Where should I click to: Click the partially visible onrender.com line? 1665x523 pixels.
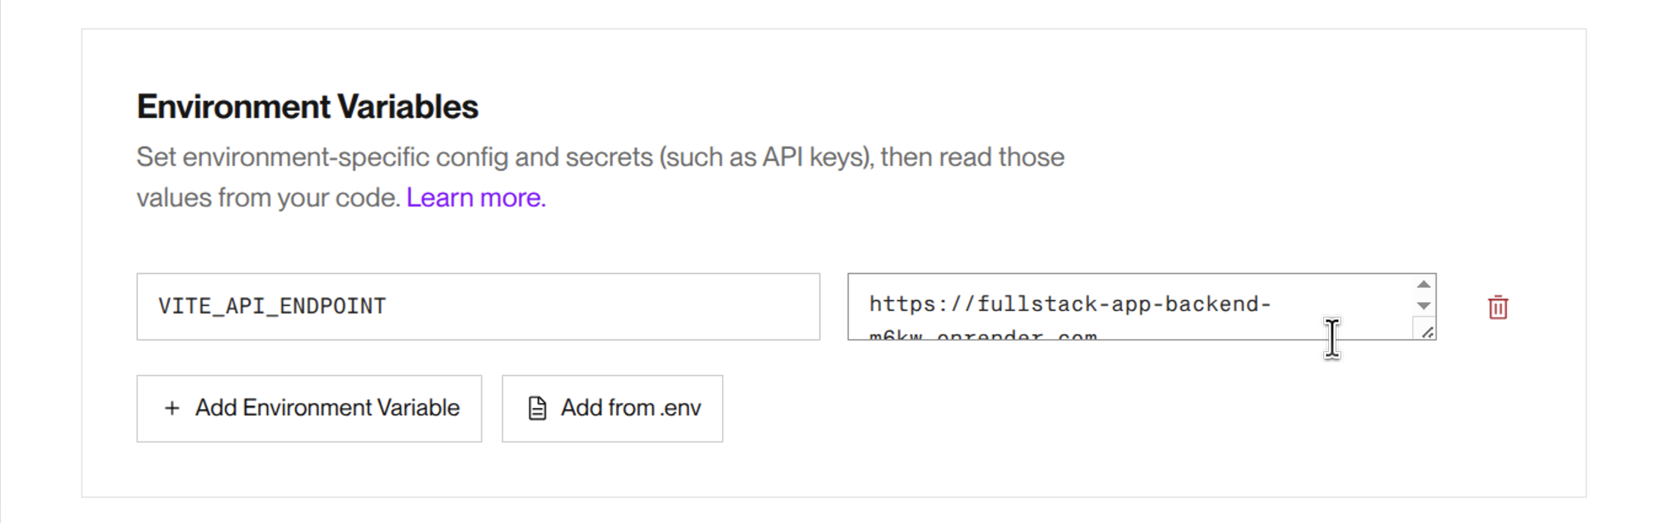point(982,335)
